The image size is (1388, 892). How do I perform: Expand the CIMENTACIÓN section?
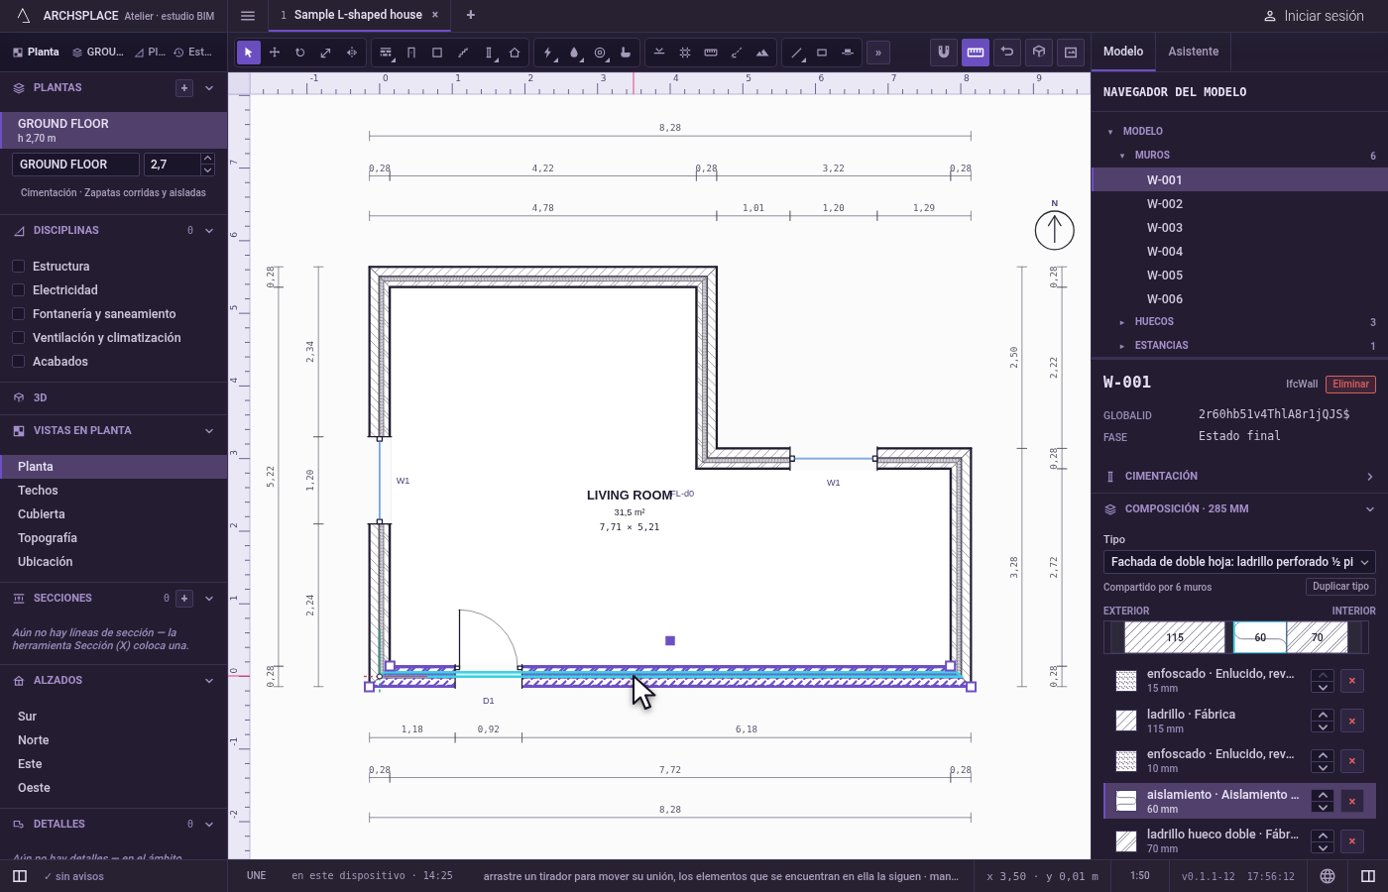coord(1239,477)
